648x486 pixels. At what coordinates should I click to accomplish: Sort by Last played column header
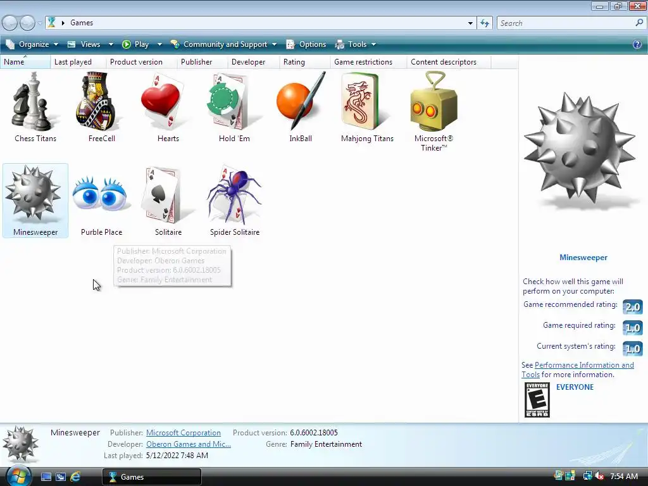78,61
